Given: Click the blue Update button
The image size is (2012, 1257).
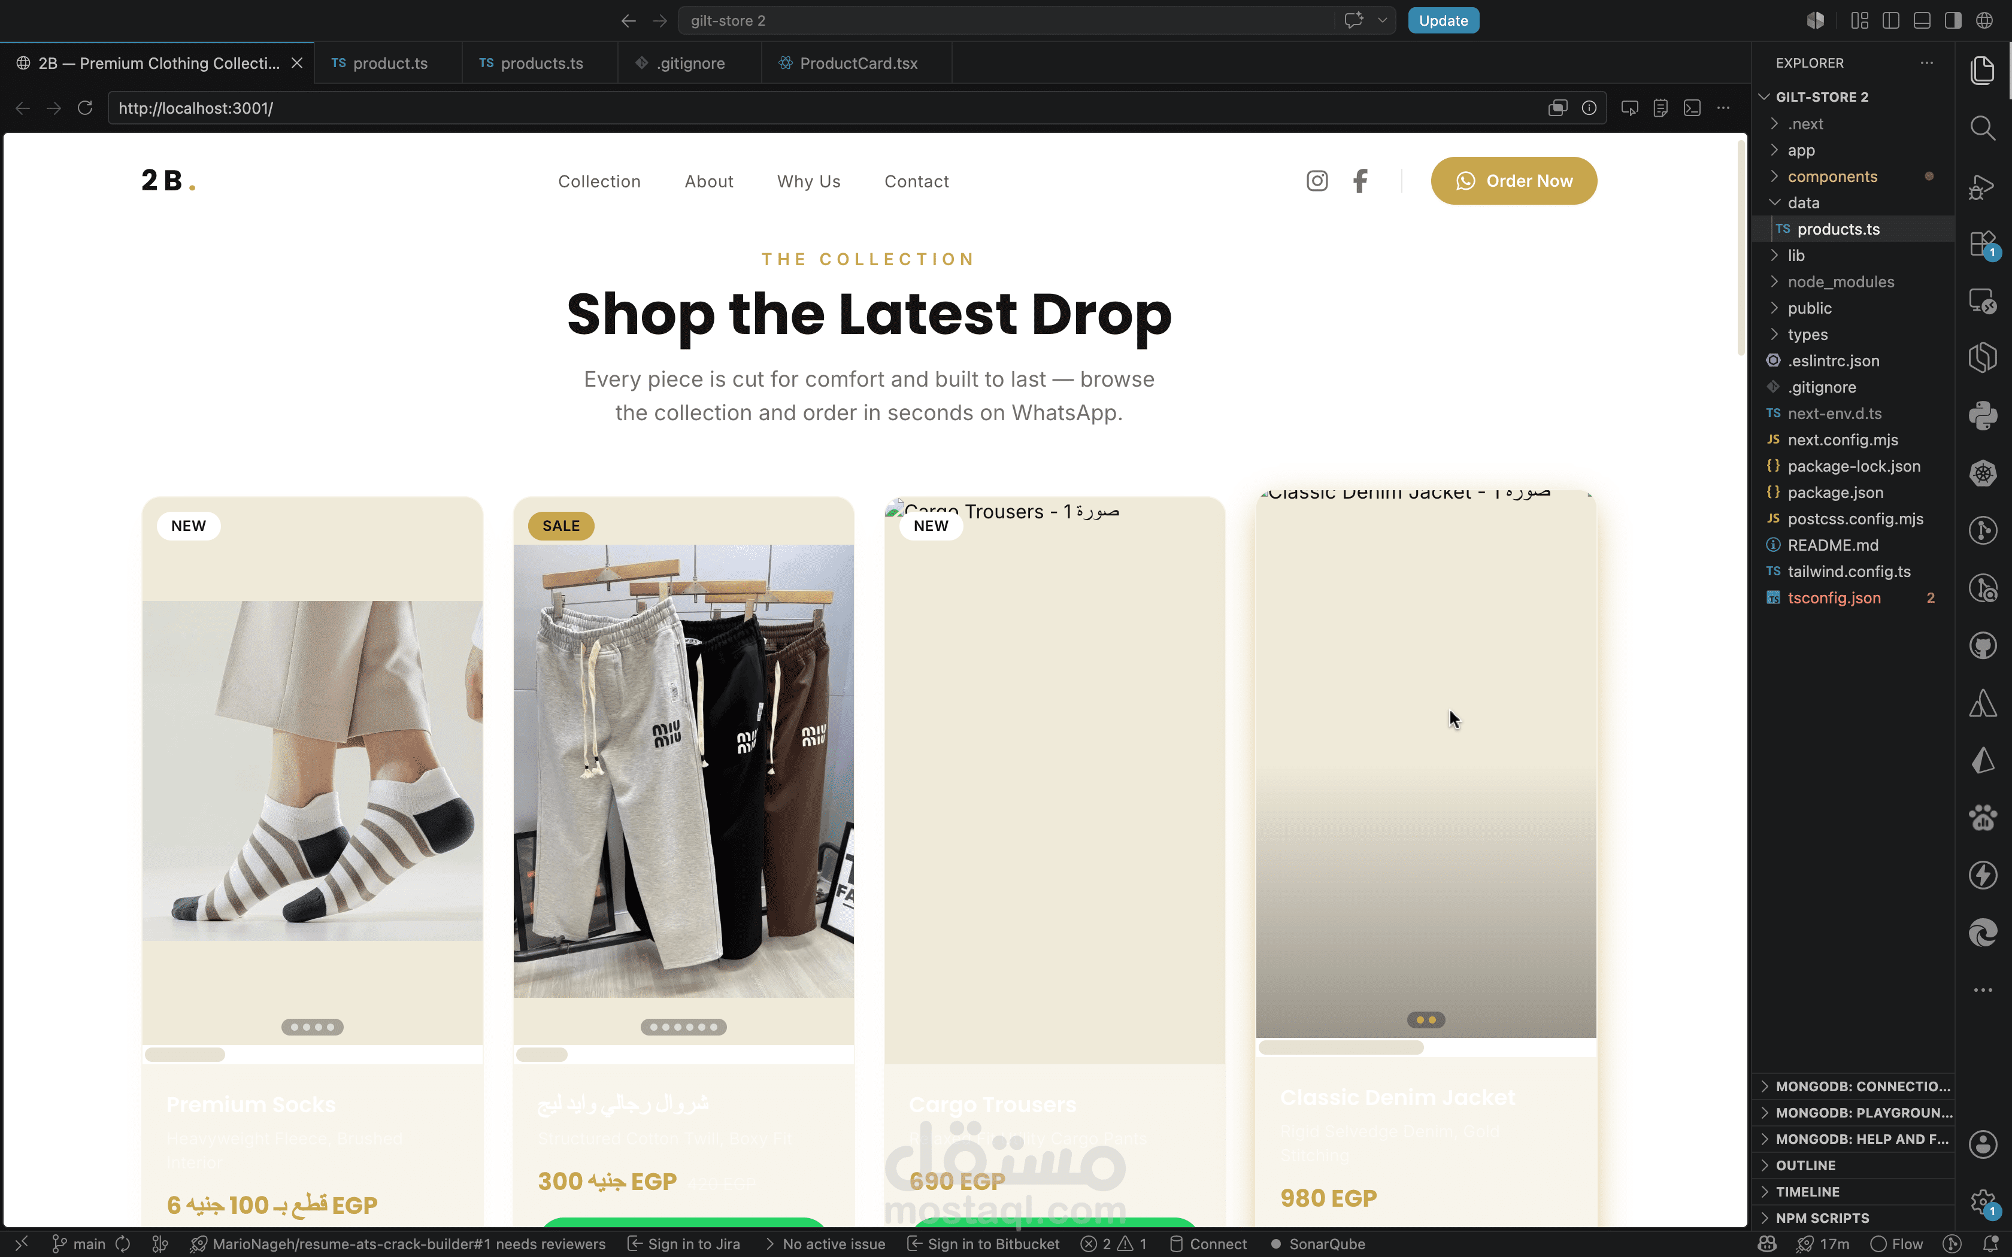Looking at the screenshot, I should tap(1443, 21).
